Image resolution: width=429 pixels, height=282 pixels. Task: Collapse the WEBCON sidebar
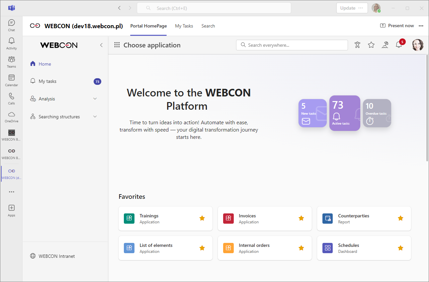click(101, 45)
